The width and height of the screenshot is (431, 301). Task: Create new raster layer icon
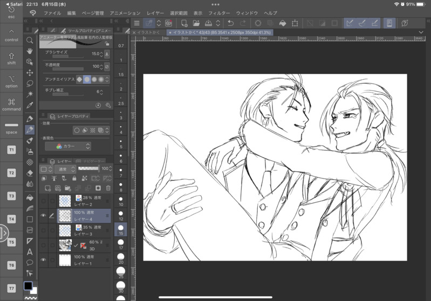click(47, 188)
